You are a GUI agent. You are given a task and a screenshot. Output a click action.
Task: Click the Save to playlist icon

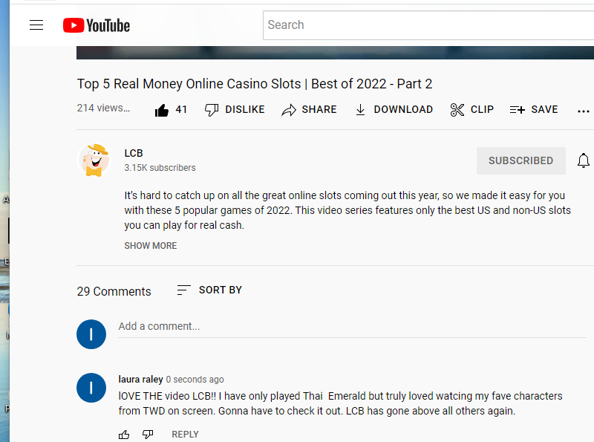(x=517, y=110)
